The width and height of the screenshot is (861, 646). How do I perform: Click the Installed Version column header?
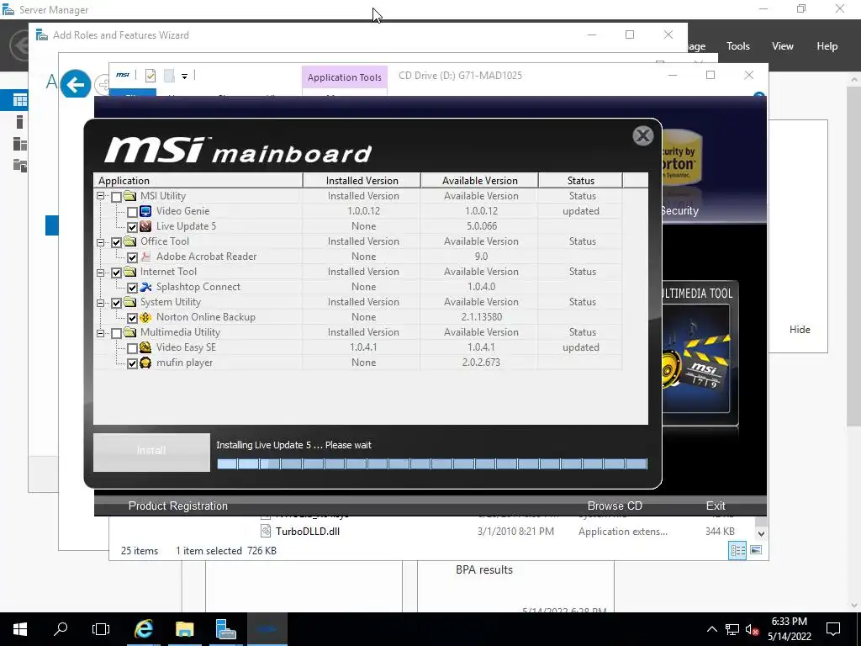coord(362,181)
